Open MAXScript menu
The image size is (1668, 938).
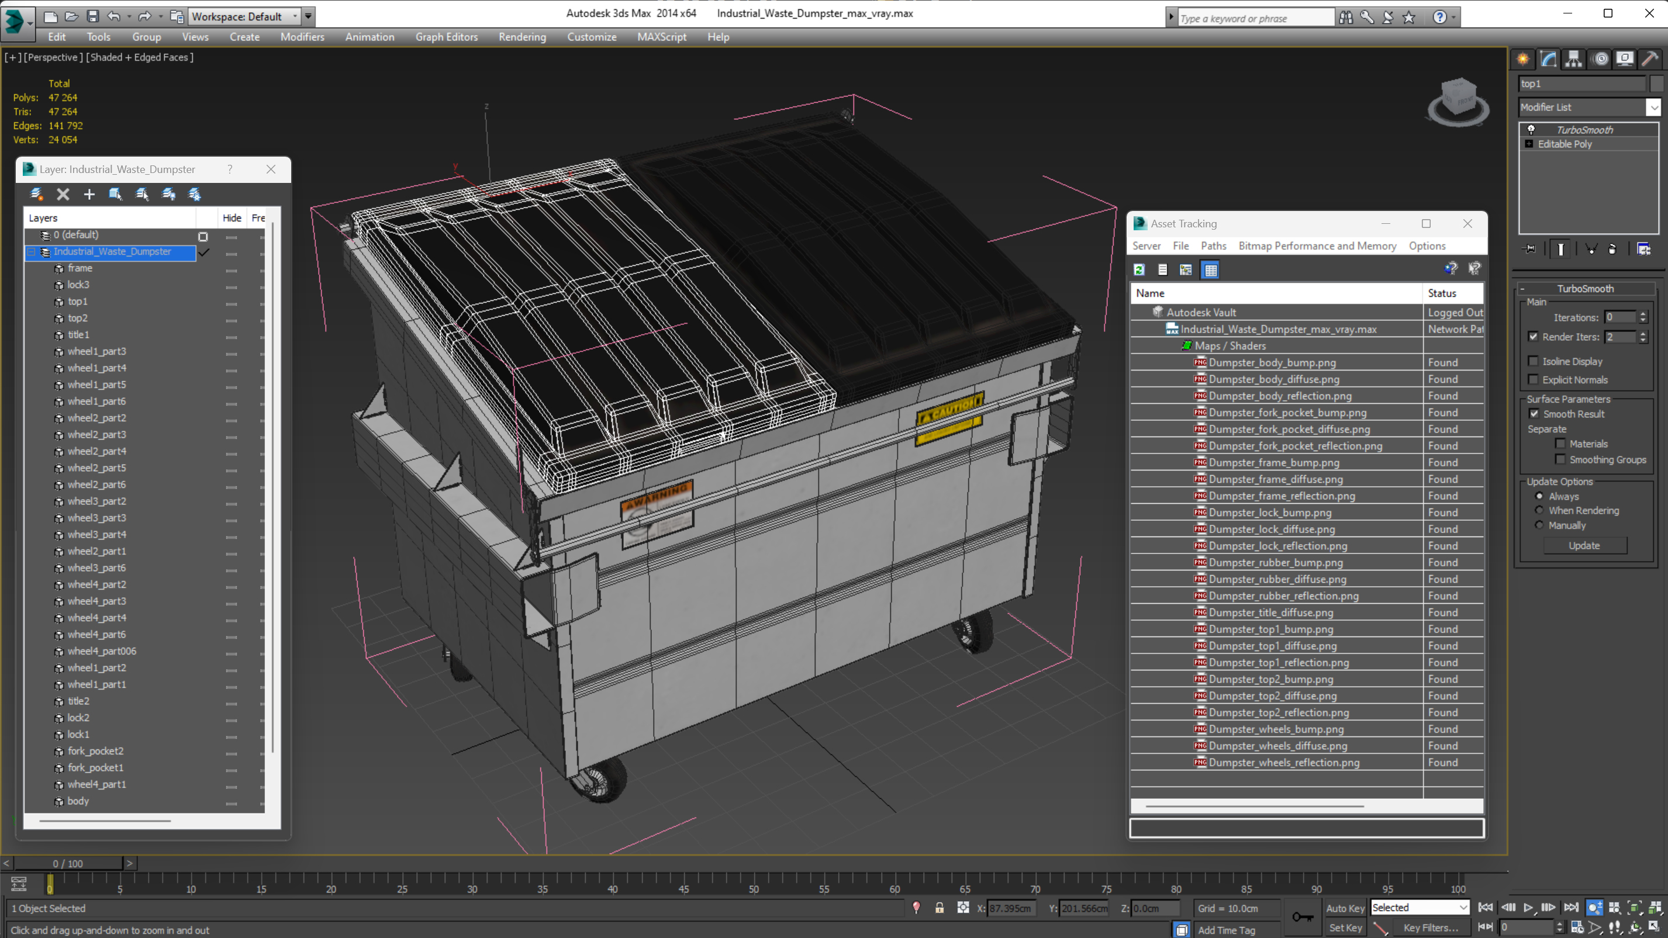coord(661,37)
